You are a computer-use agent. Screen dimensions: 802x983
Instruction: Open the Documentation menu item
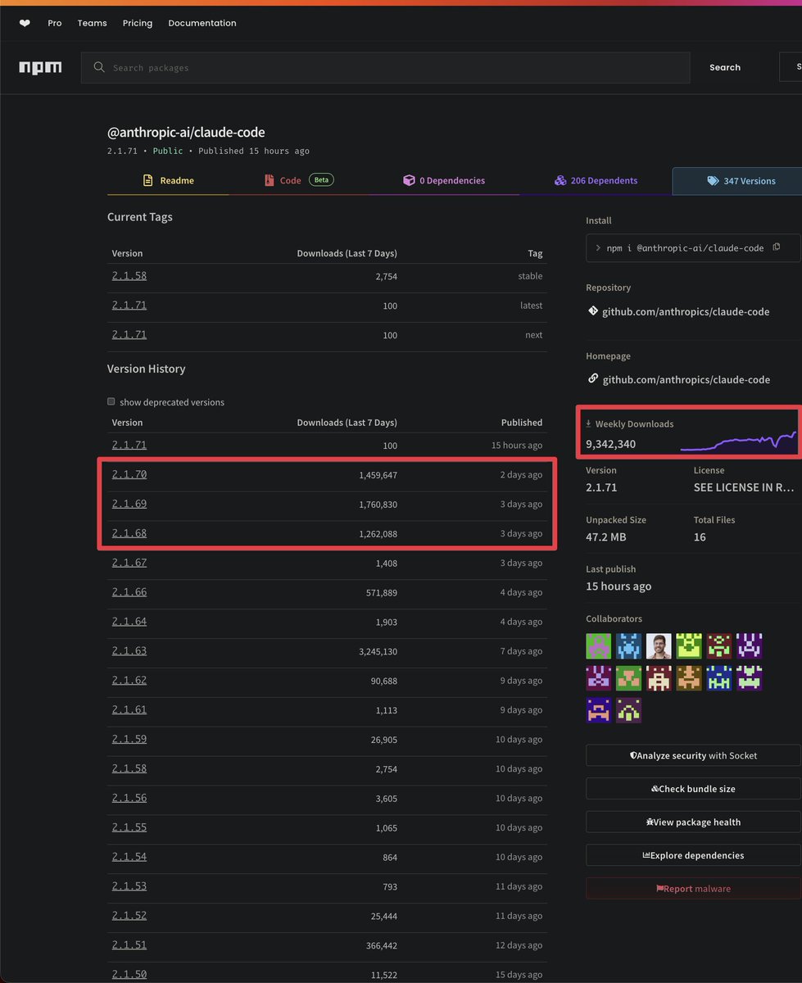202,23
